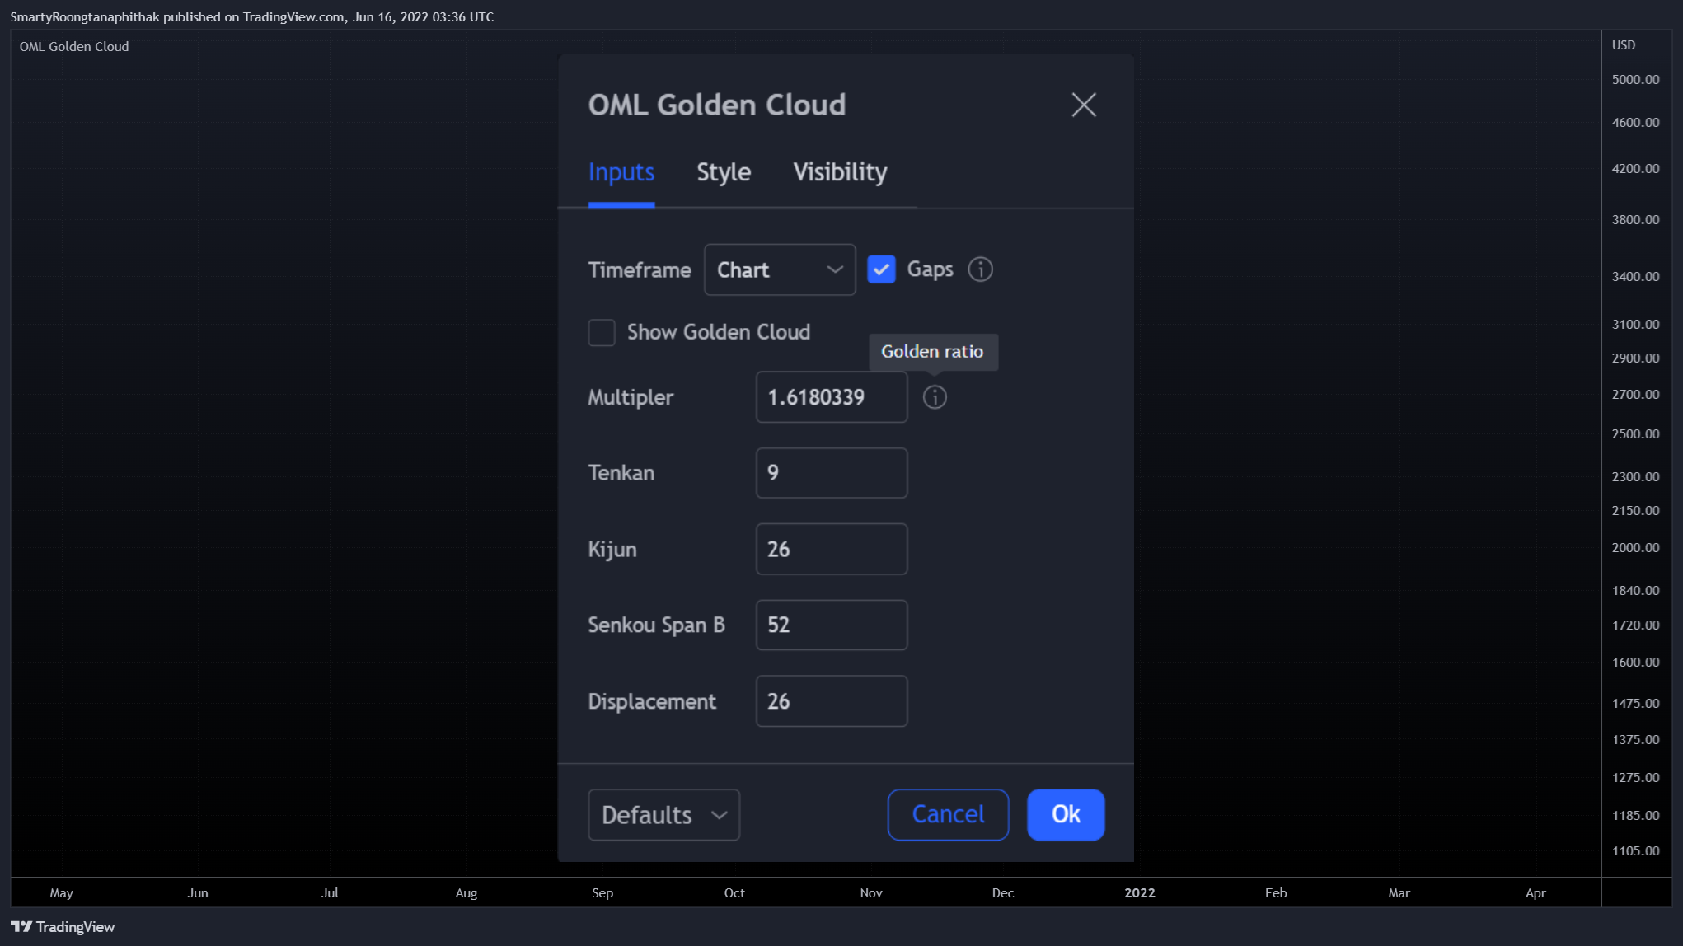The width and height of the screenshot is (1683, 946).
Task: Click the 3400.00 price axis label
Action: pyautogui.click(x=1635, y=277)
